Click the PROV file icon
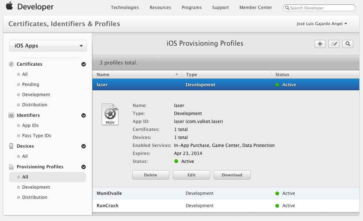This screenshot has height=221, width=363. click(110, 114)
